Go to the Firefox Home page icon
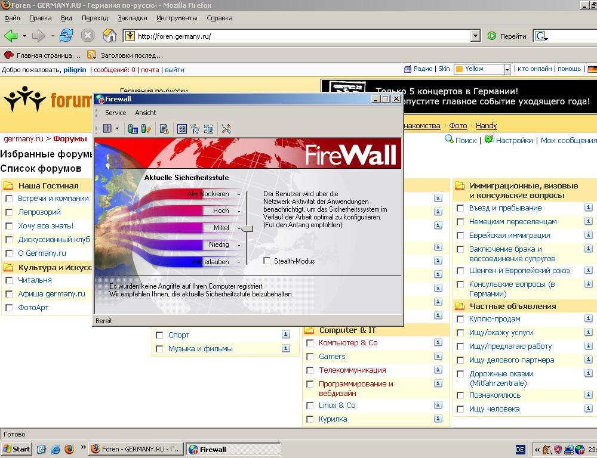 [110, 35]
